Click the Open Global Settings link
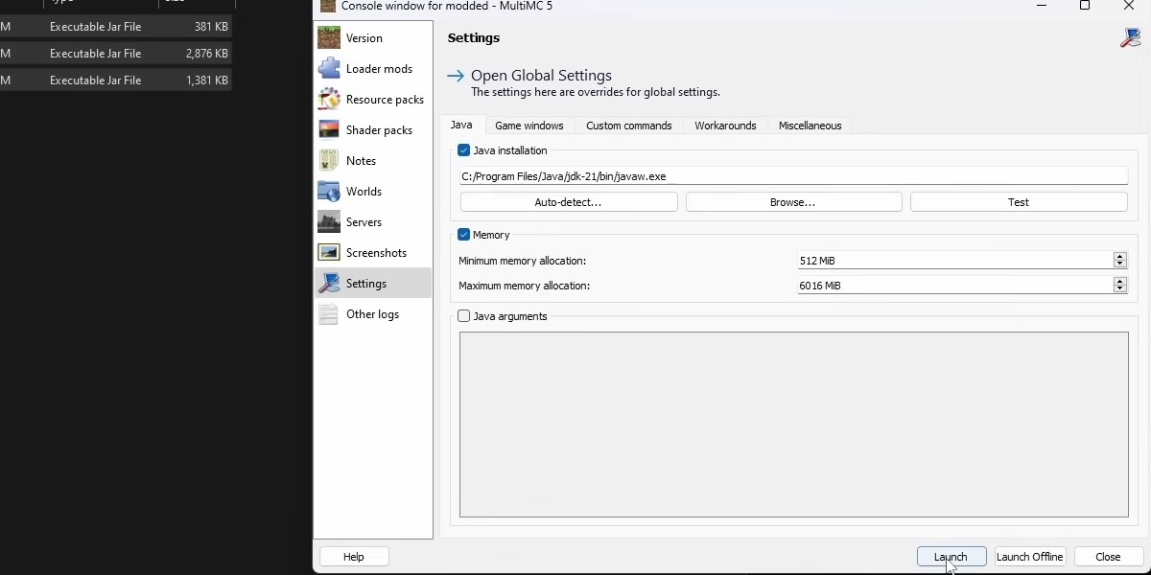Viewport: 1151px width, 575px height. click(x=542, y=75)
